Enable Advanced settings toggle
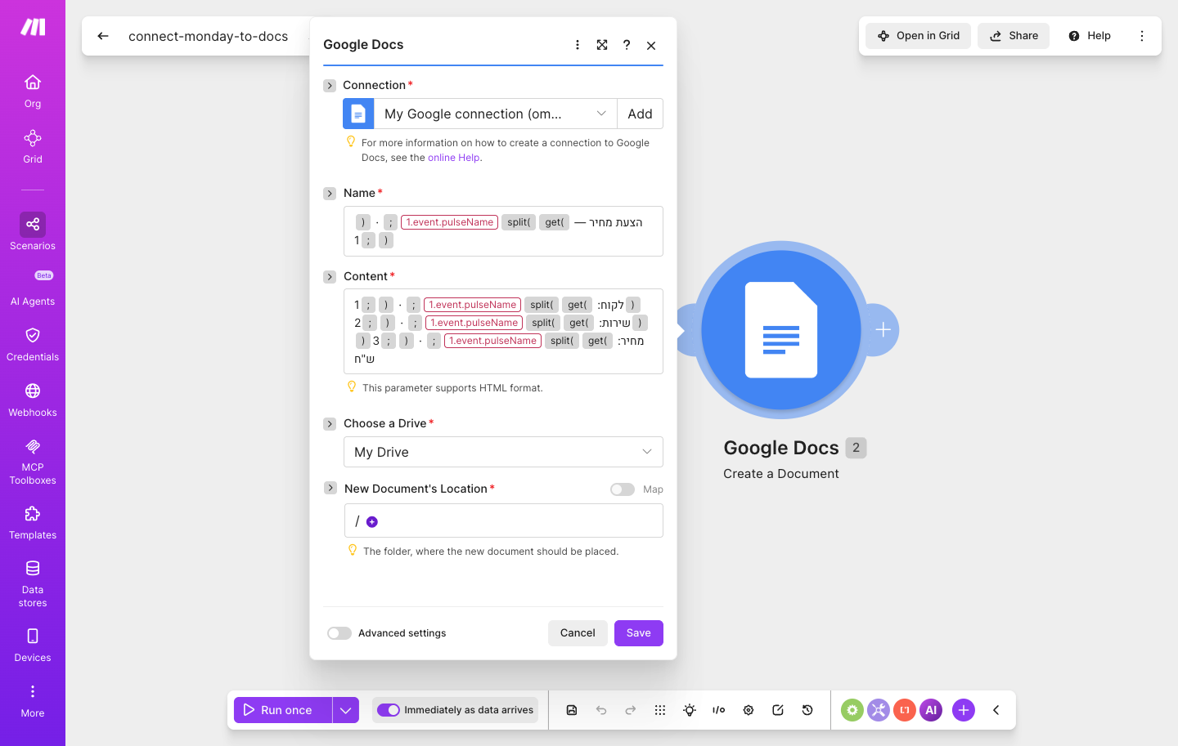 pyautogui.click(x=339, y=633)
